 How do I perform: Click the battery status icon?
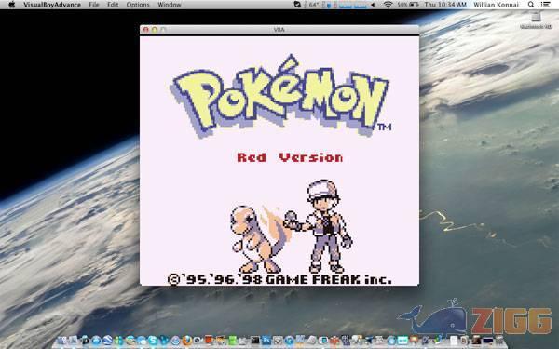click(x=414, y=5)
